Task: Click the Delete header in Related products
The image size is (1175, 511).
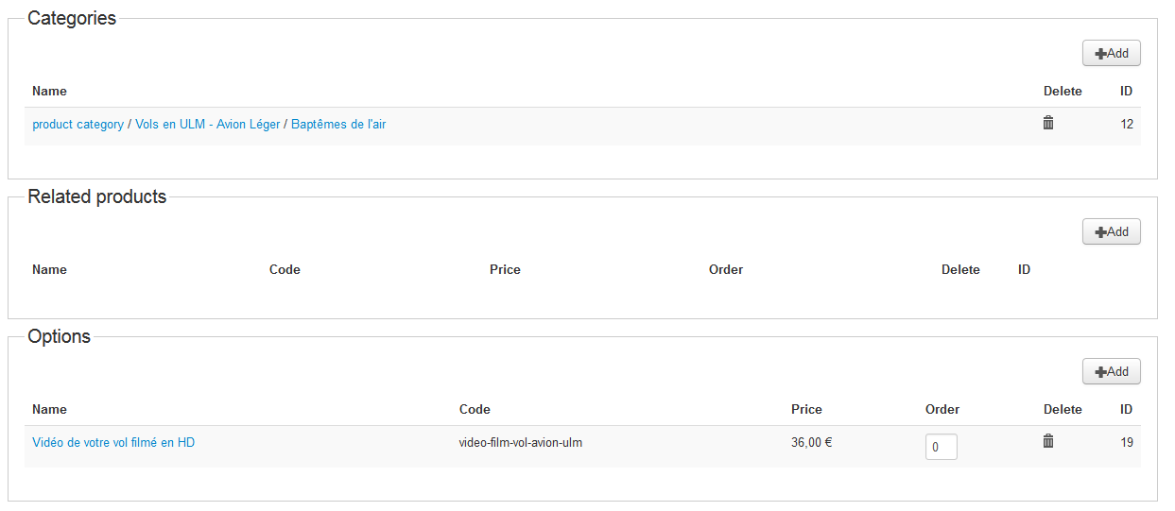Action: pyautogui.click(x=960, y=270)
